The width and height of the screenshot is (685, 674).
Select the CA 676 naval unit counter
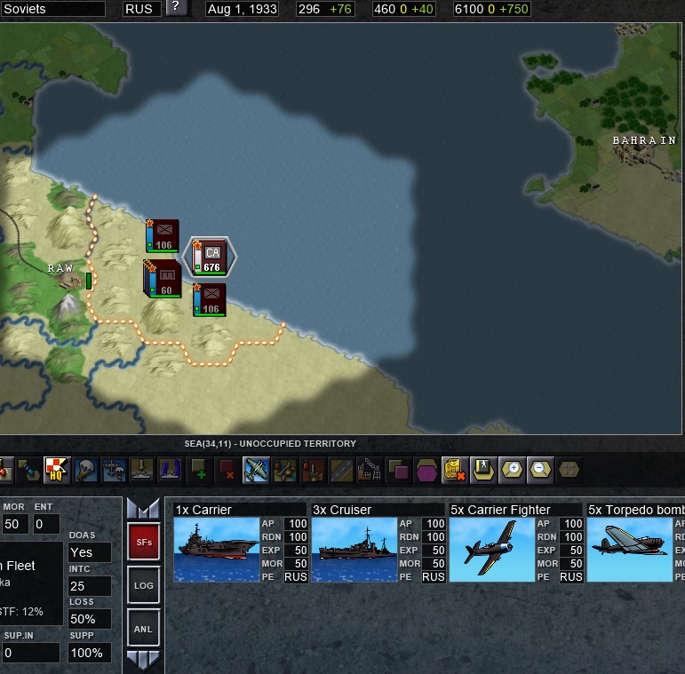point(211,258)
